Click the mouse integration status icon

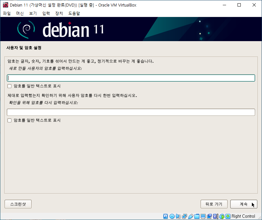pyautogui.click(x=222, y=216)
